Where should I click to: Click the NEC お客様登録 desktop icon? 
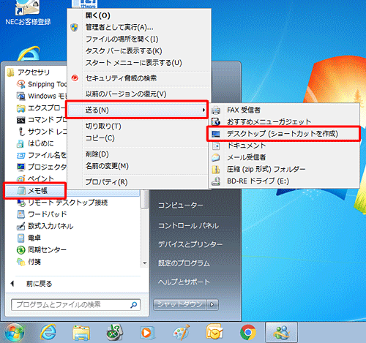(28, 12)
